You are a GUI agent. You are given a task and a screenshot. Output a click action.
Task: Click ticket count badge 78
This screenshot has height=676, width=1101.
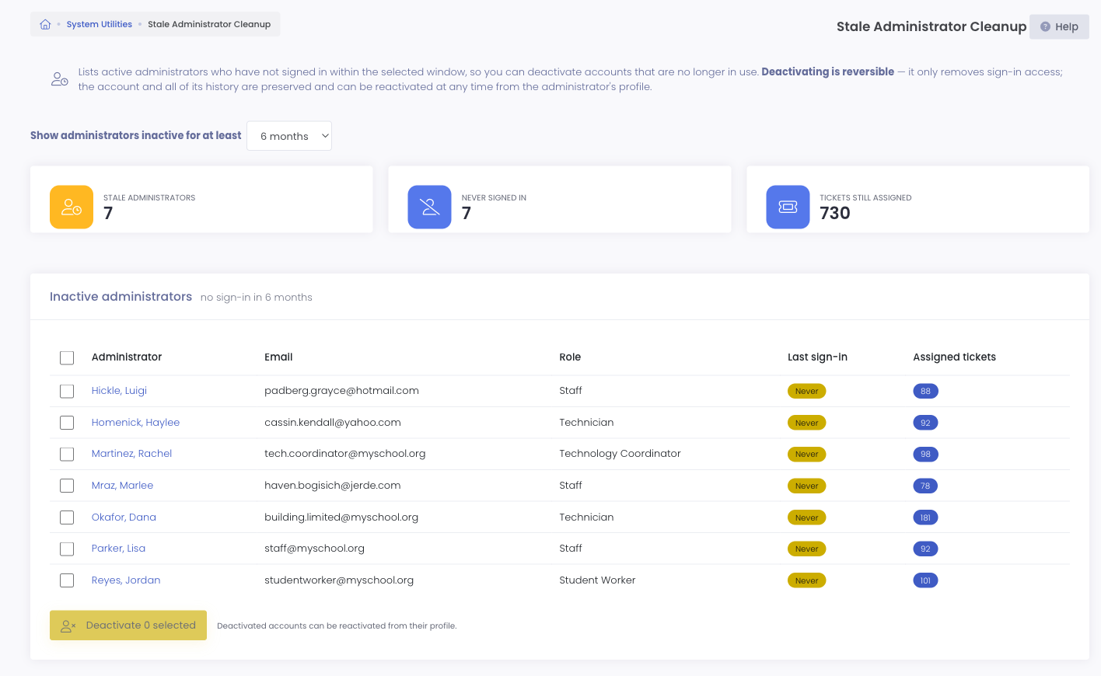[x=925, y=486]
